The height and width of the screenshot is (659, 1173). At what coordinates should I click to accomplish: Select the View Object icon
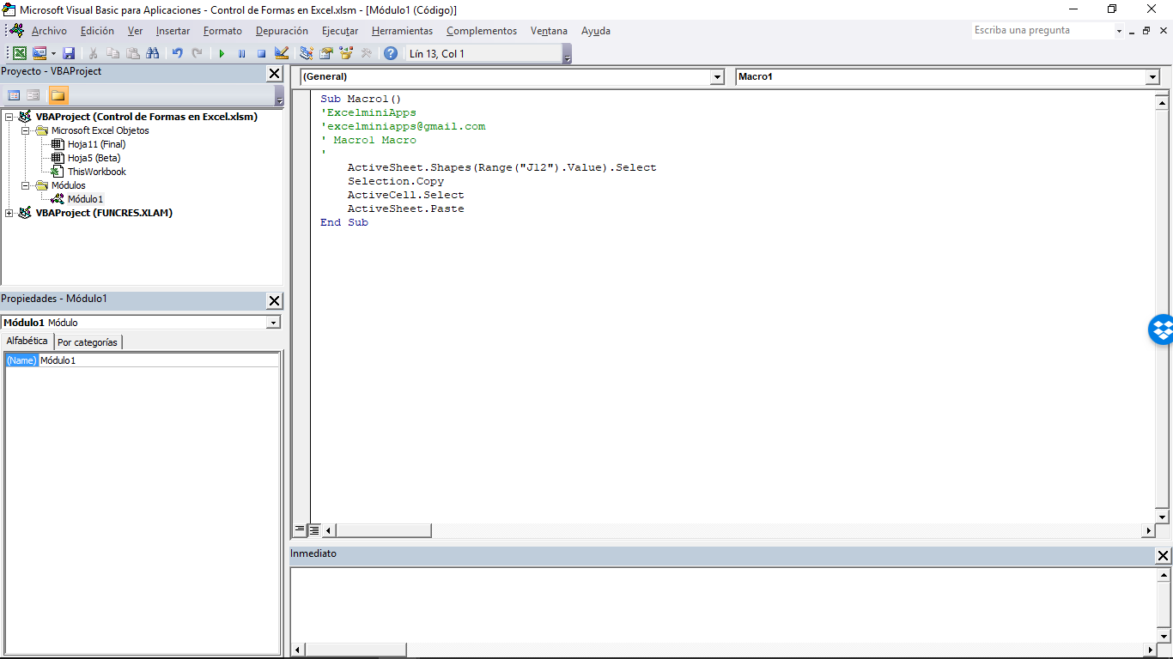33,94
